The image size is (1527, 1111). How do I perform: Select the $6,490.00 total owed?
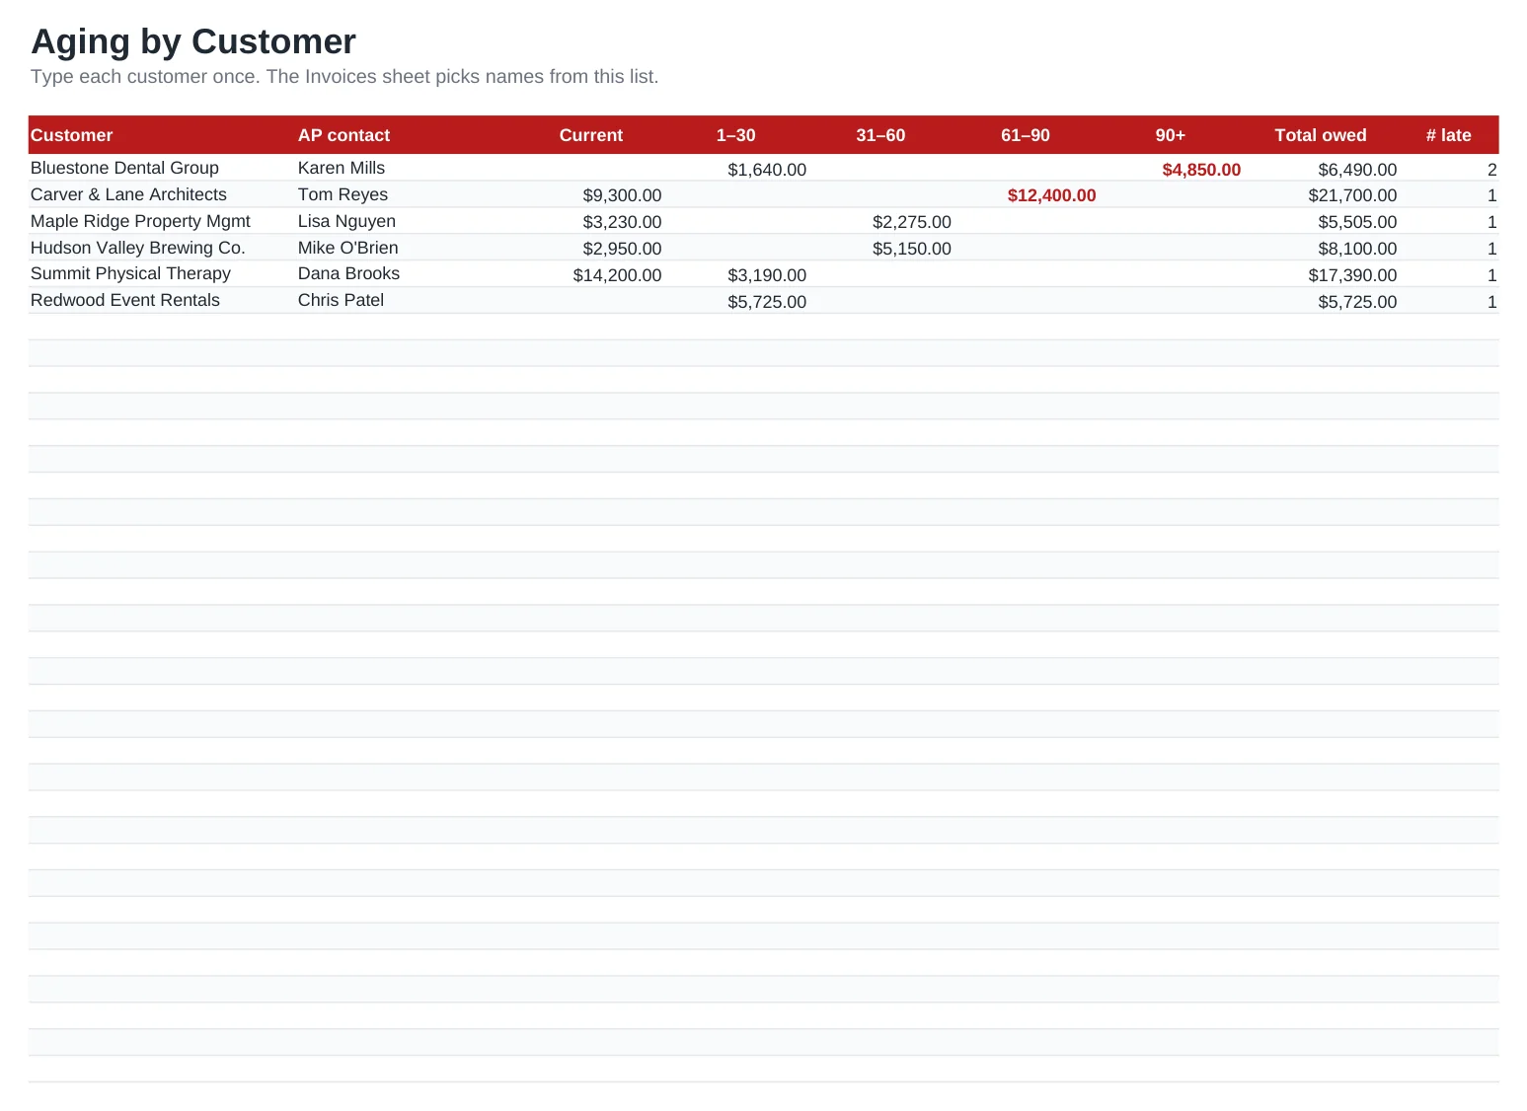tap(1357, 170)
